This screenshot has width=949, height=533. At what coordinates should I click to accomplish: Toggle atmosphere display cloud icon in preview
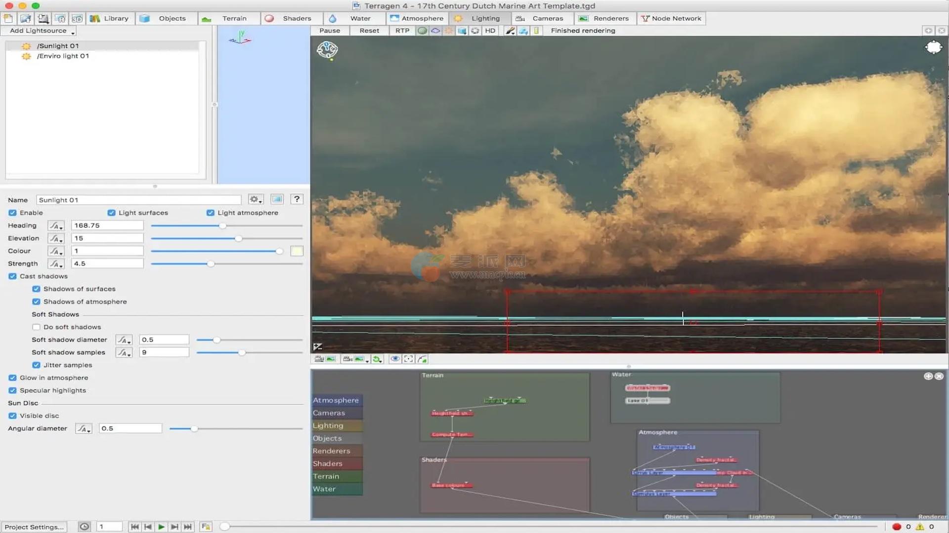[x=435, y=31]
